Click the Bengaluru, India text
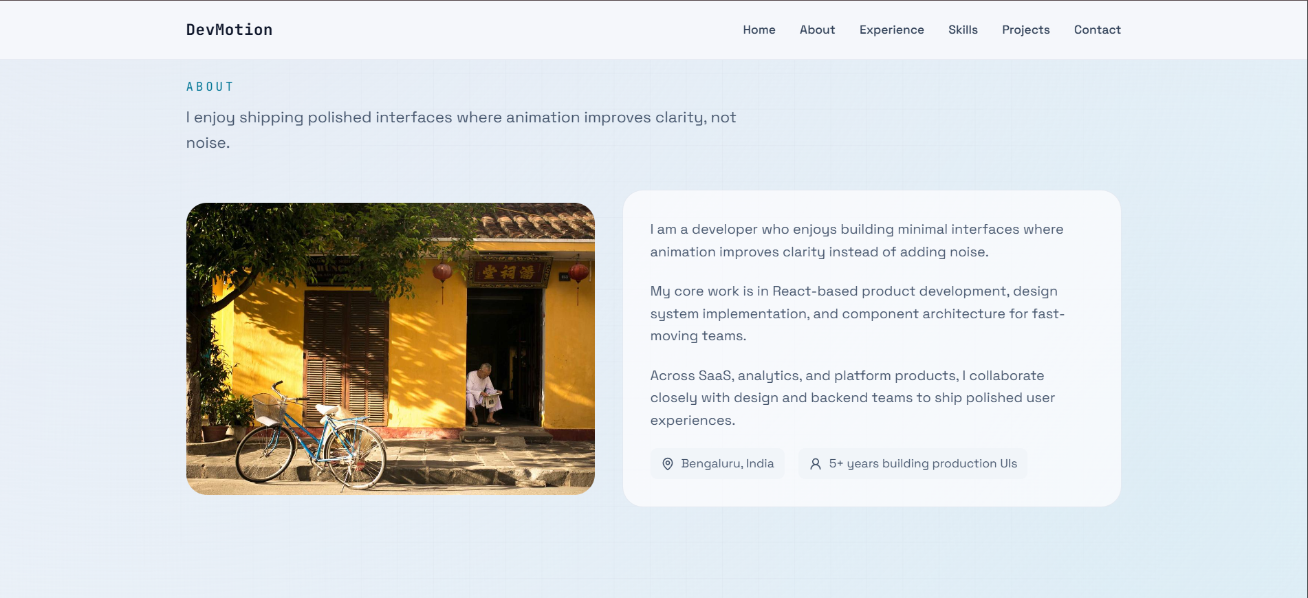Viewport: 1308px width, 598px height. (728, 463)
